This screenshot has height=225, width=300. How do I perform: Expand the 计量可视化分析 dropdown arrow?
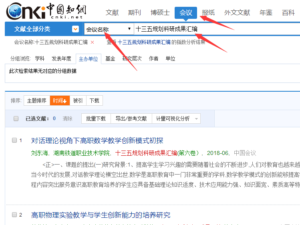tap(196, 119)
